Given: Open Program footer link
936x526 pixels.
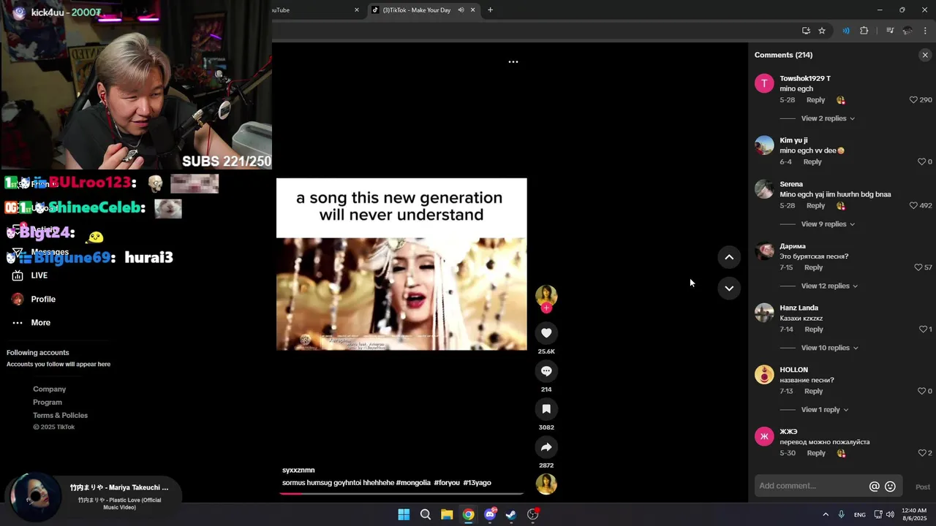Looking at the screenshot, I should (x=48, y=403).
